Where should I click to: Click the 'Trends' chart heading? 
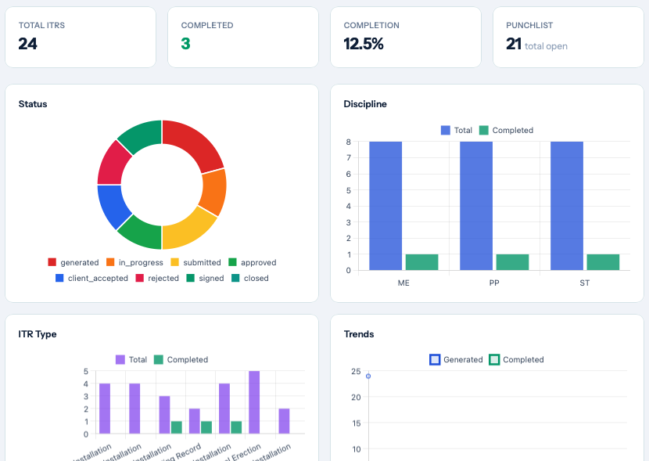(359, 334)
